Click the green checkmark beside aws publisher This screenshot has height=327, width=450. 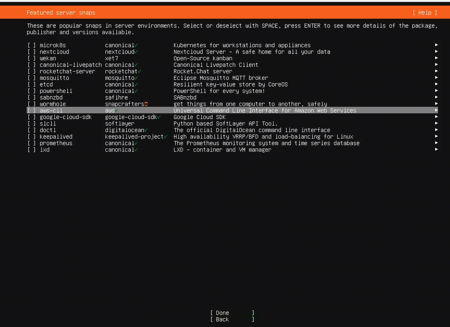point(117,111)
